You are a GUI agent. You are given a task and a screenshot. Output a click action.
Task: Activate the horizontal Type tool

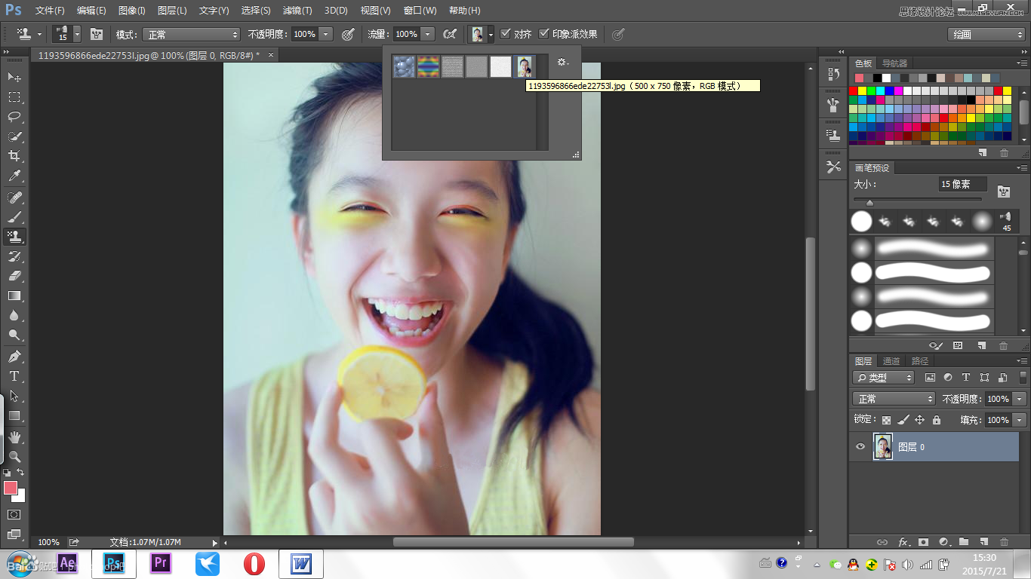[14, 376]
